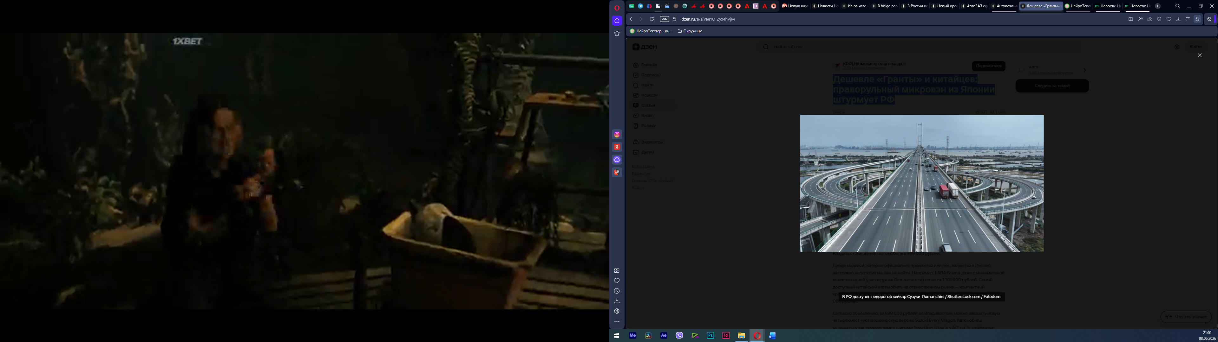Open Photoshop from the taskbar
The image size is (1218, 342).
point(710,335)
